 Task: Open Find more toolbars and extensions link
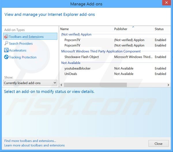point(30,141)
